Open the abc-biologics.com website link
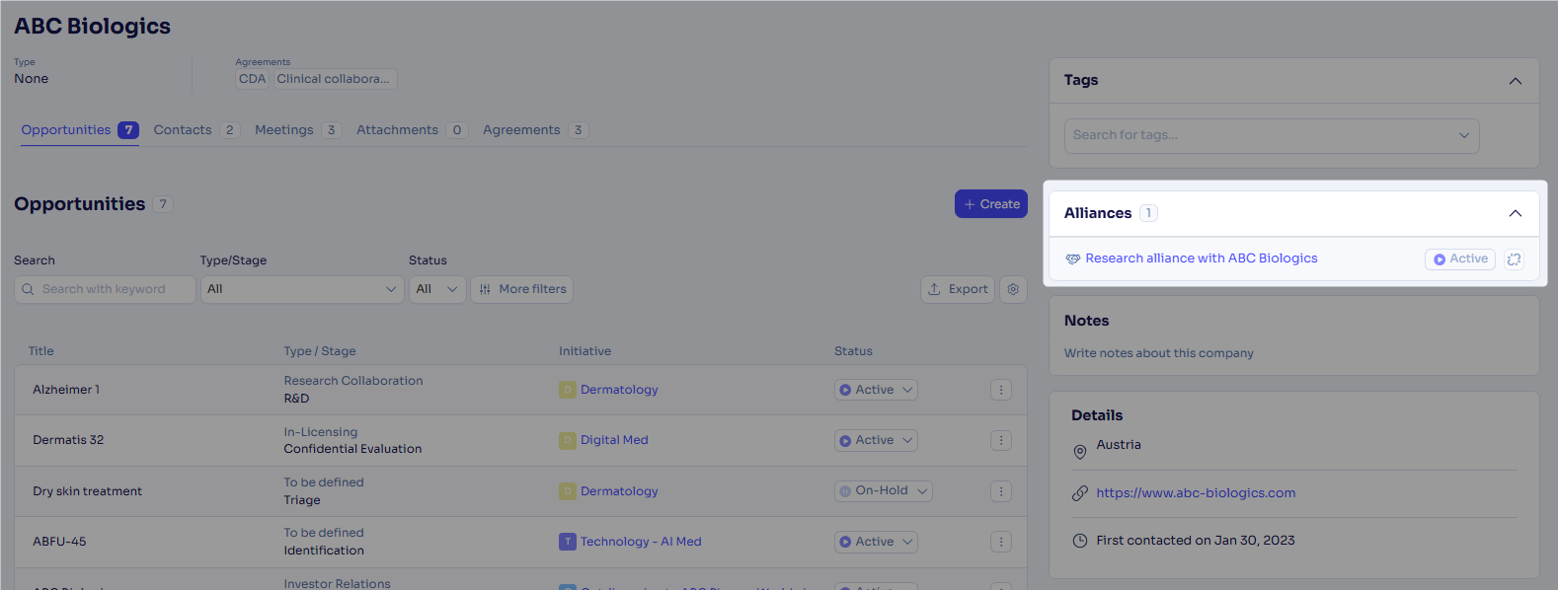The width and height of the screenshot is (1558, 590). click(x=1196, y=493)
